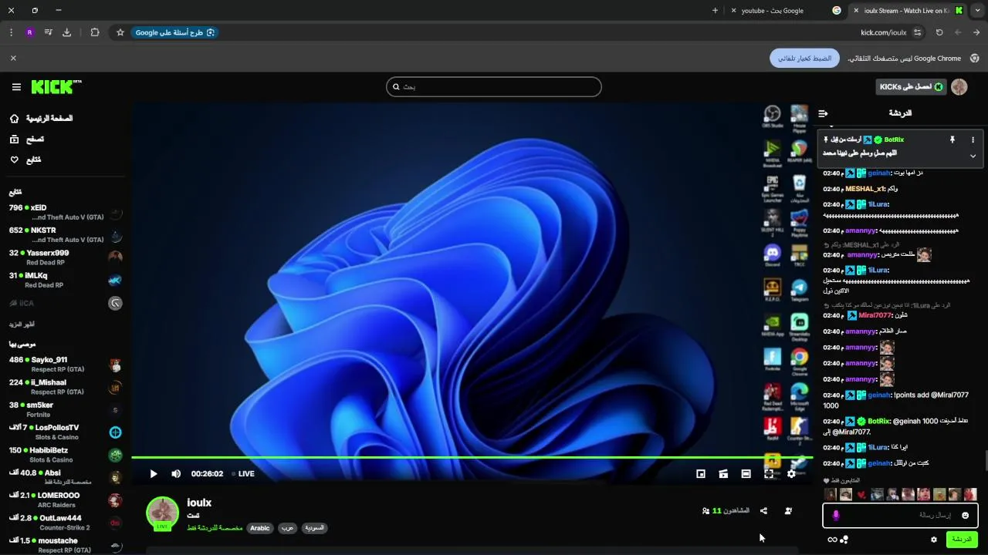Image resolution: width=988 pixels, height=555 pixels.
Task: Open HabibiBetz recommended channel
Action: tap(66, 455)
